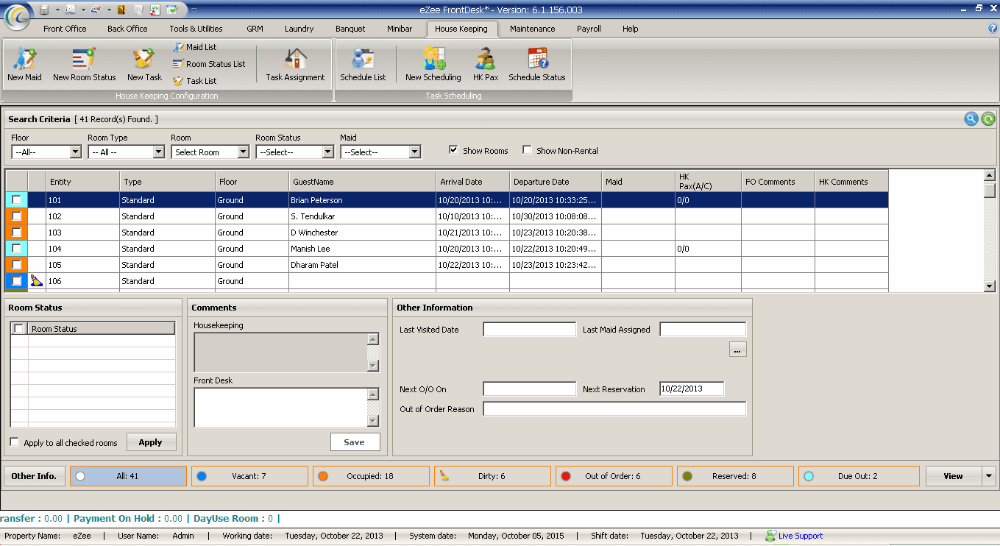Click the Save comments button
This screenshot has width=1000, height=546.
tap(355, 442)
